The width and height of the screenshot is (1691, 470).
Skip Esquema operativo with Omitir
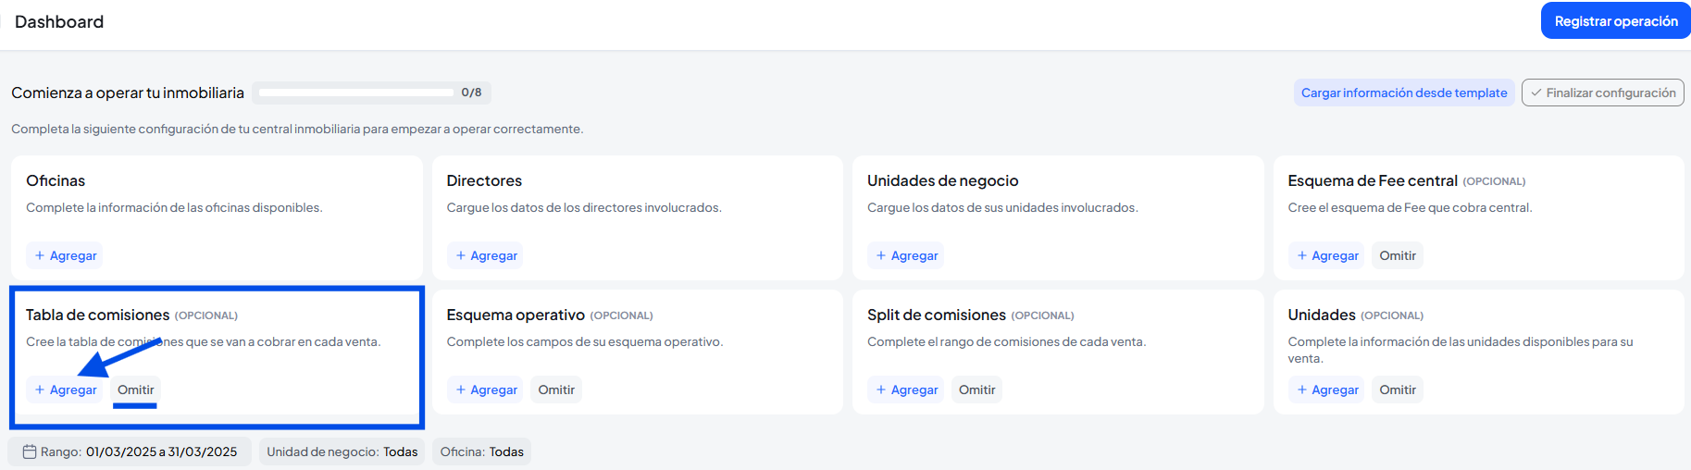[556, 390]
